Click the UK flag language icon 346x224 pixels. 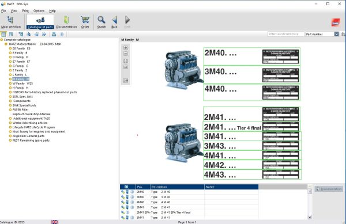pos(55,222)
